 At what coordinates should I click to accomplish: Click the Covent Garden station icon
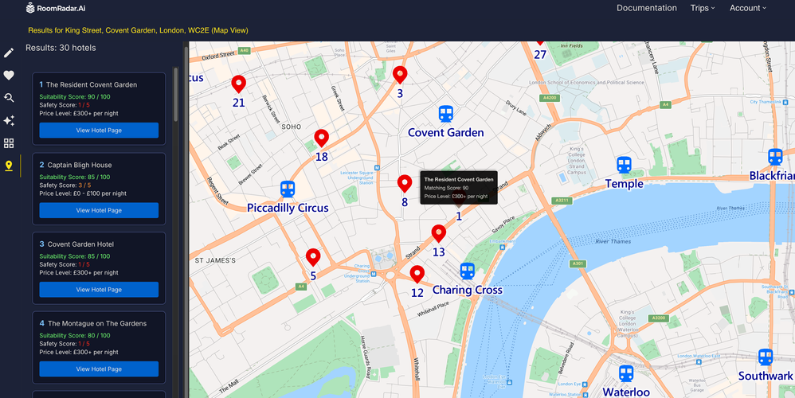tap(445, 114)
